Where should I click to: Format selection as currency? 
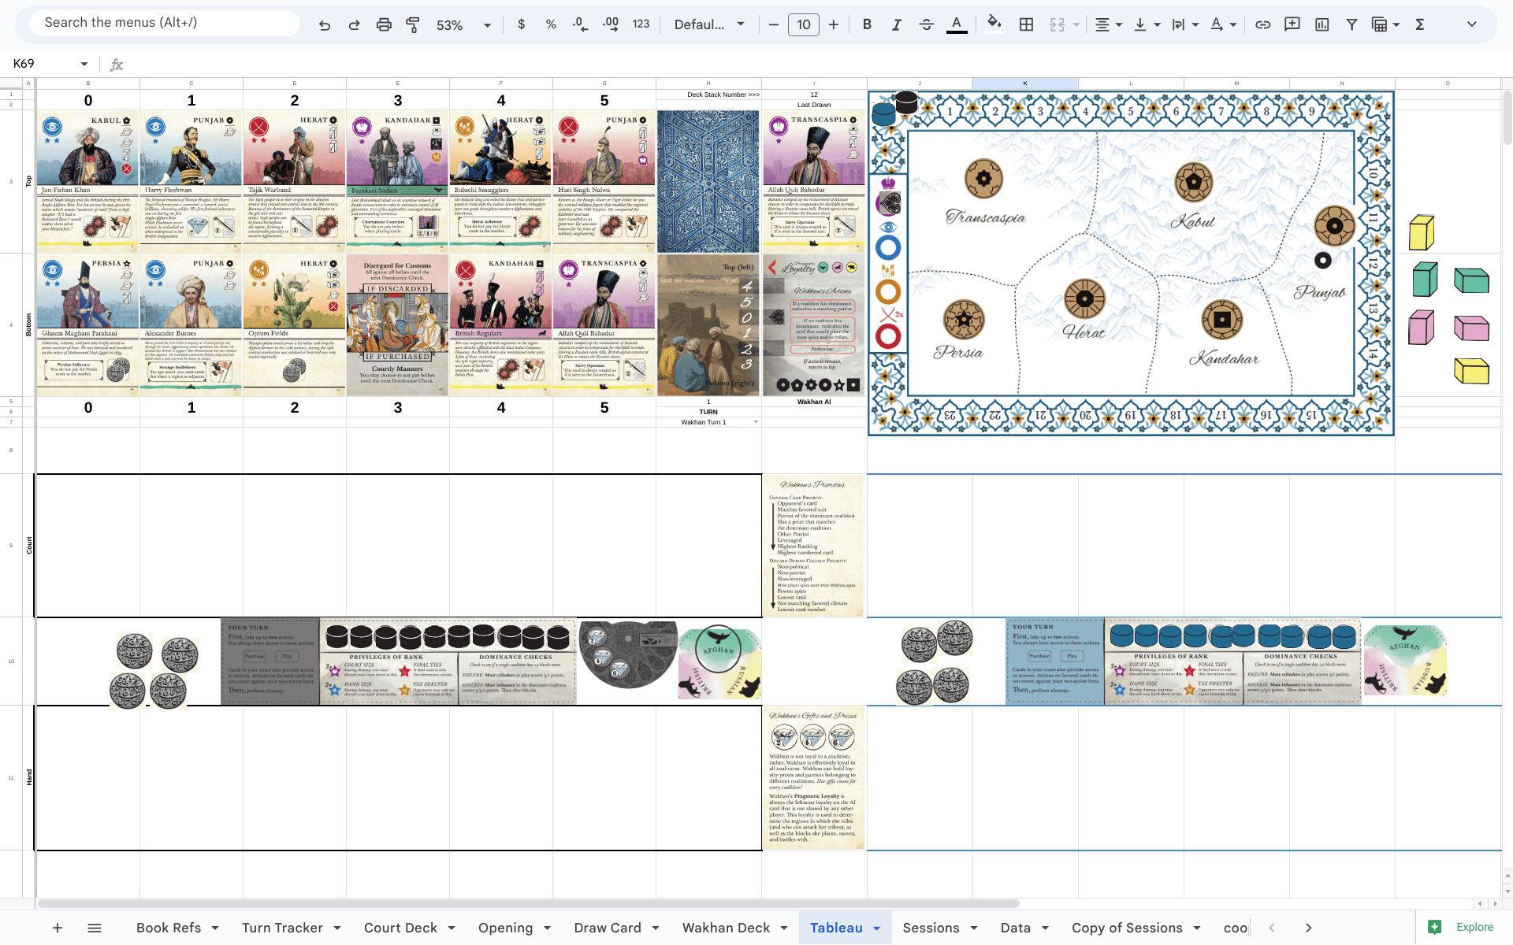(x=521, y=24)
